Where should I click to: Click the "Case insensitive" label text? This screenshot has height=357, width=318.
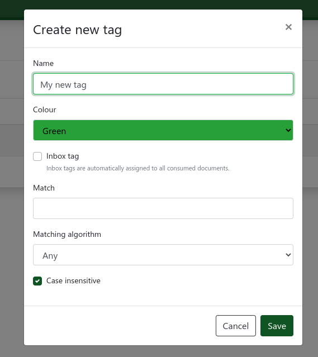73,280
